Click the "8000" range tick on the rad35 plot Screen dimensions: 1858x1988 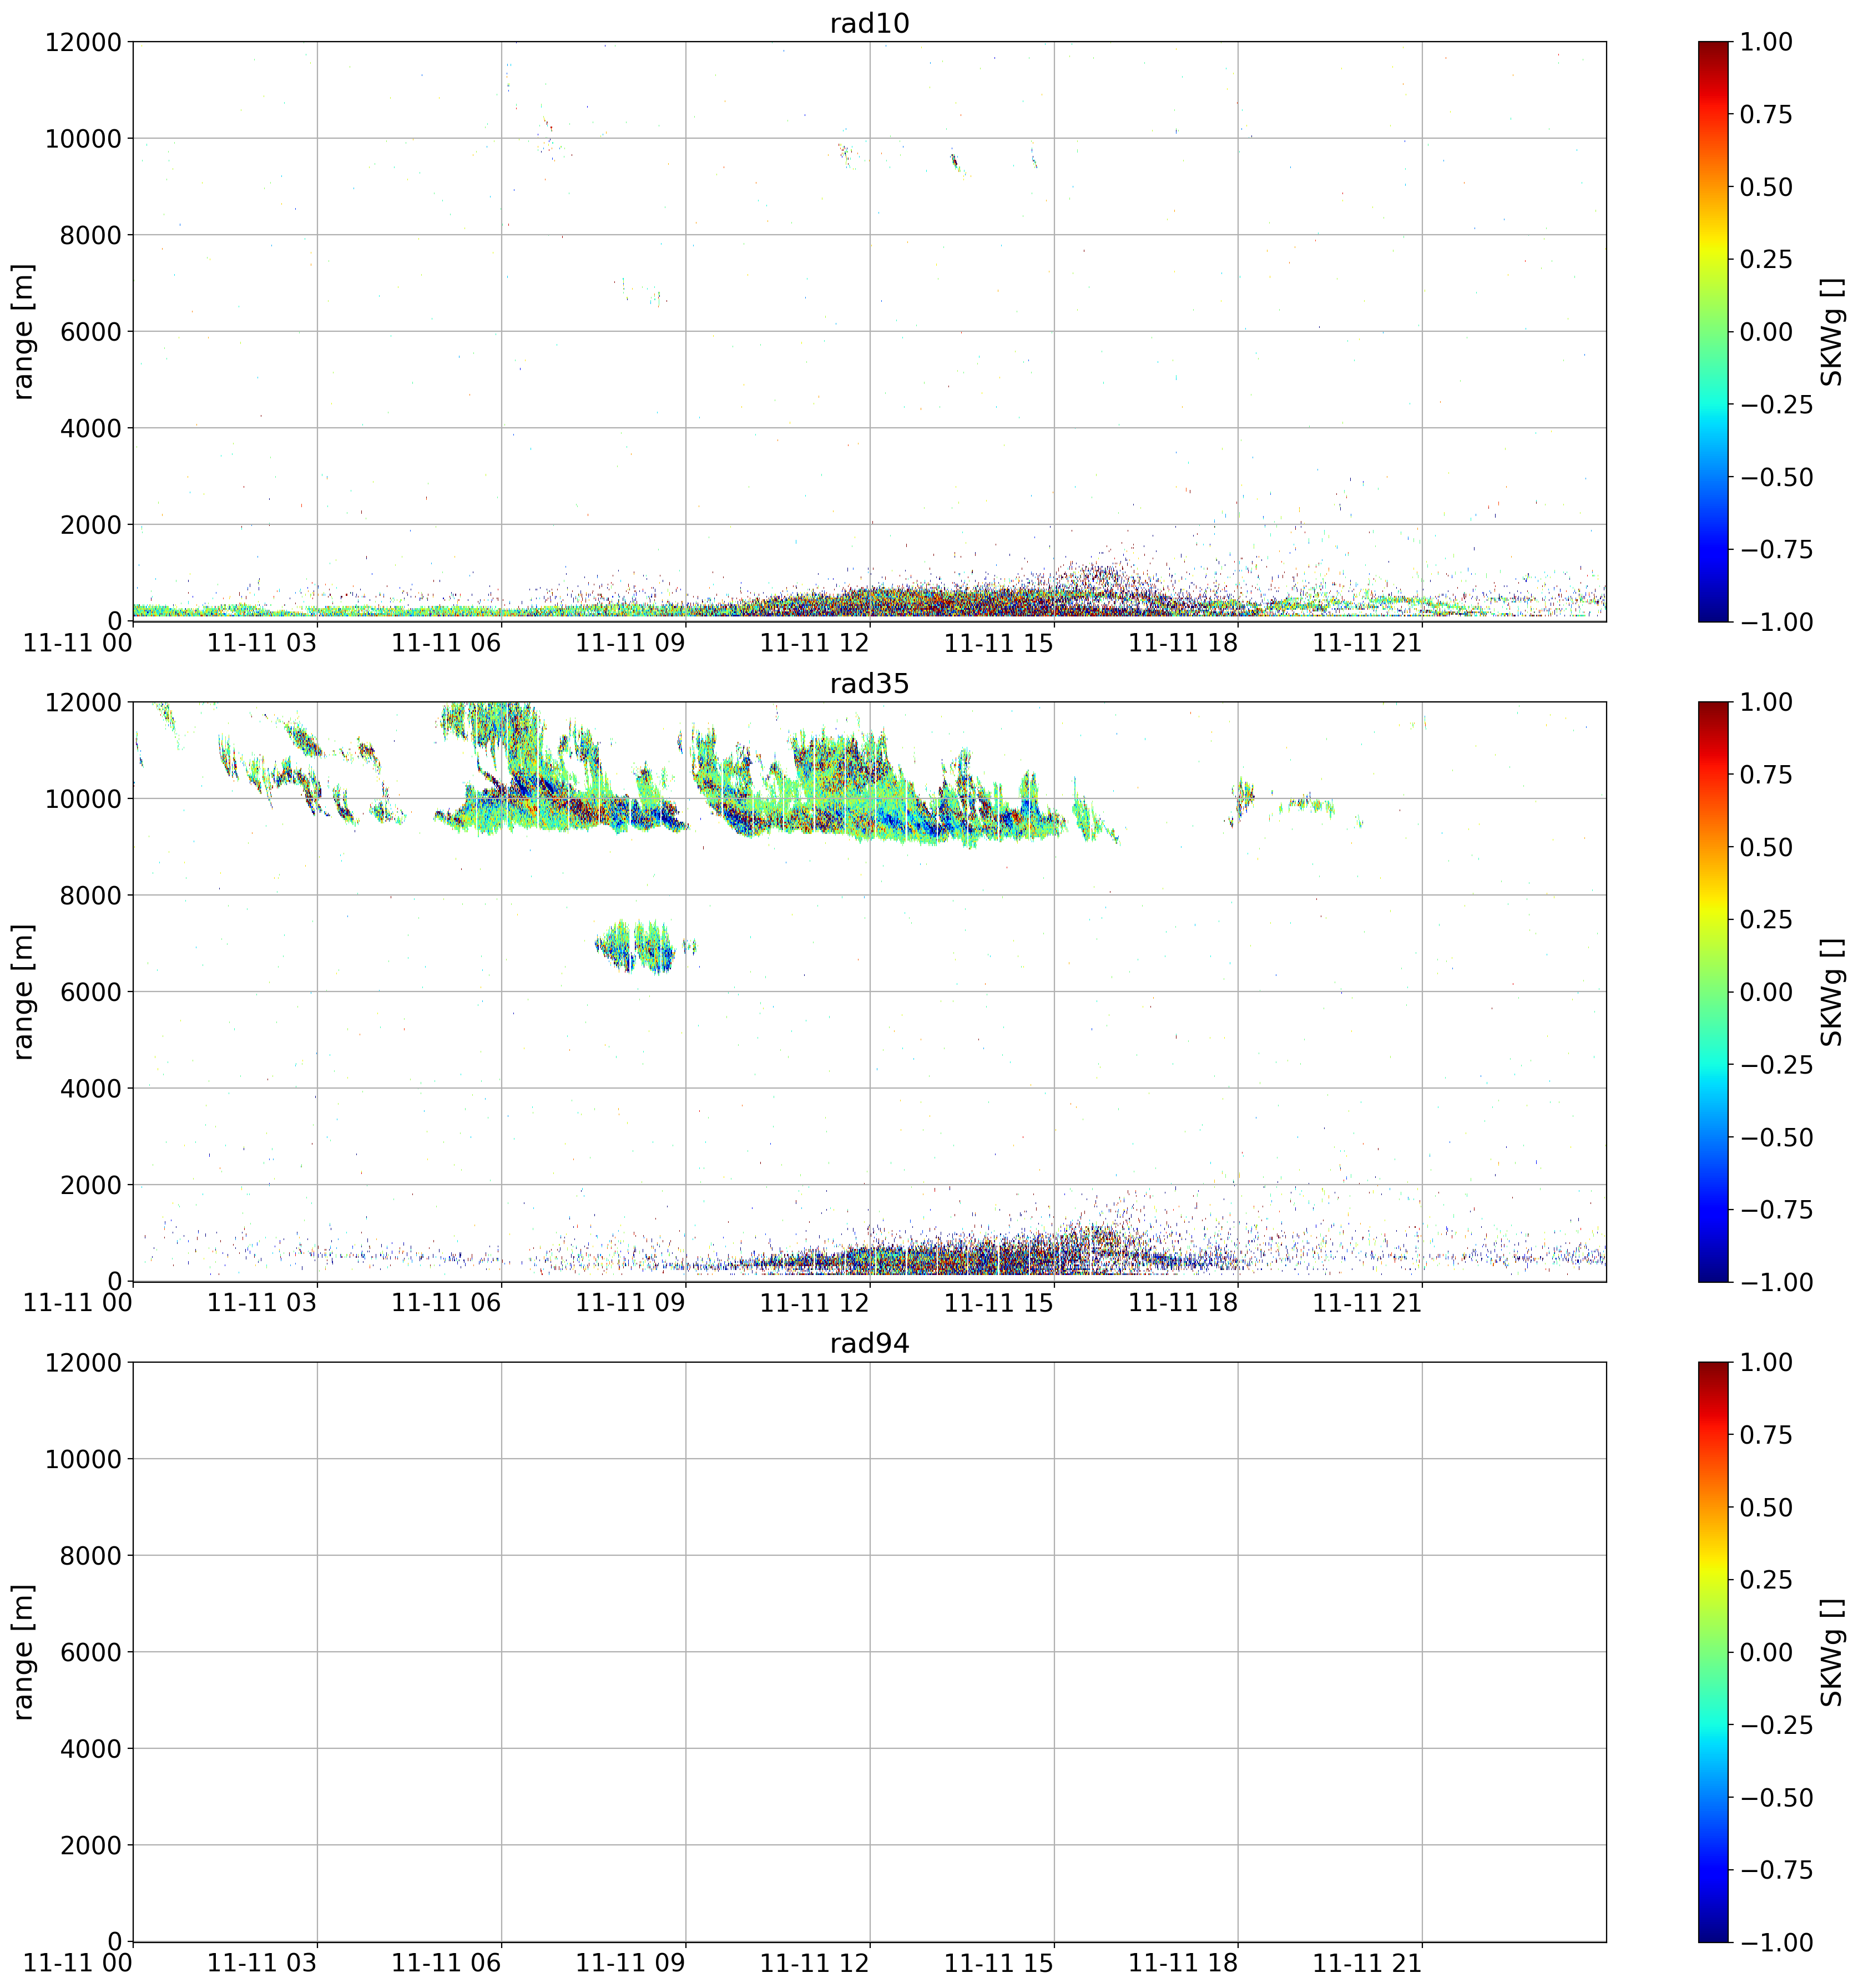click(91, 895)
